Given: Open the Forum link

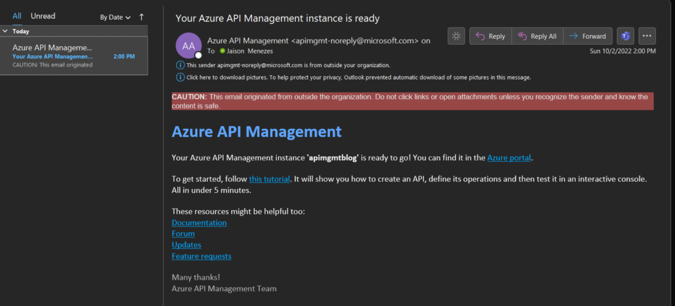Looking at the screenshot, I should coord(183,234).
